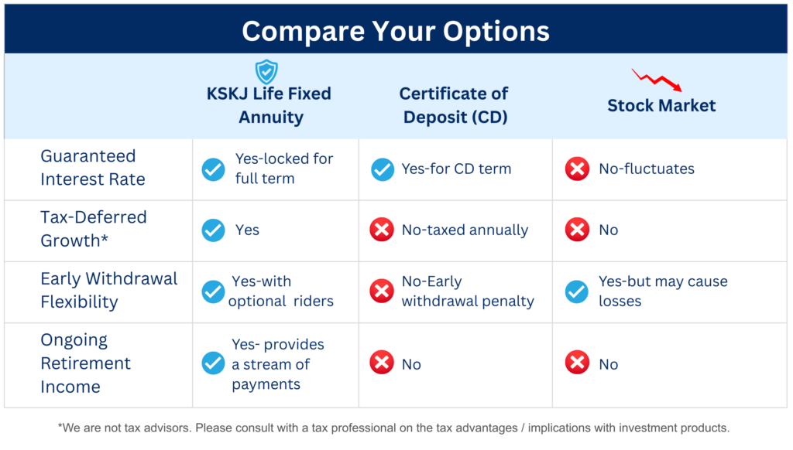This screenshot has height=450, width=793.
Task: Click the red X next to 'No-taxed annually'
Action: point(382,230)
